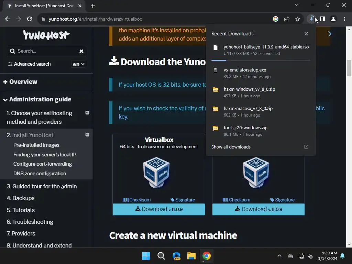Open 3. Guided tour for the admin
The height and width of the screenshot is (264, 352).
(x=42, y=186)
